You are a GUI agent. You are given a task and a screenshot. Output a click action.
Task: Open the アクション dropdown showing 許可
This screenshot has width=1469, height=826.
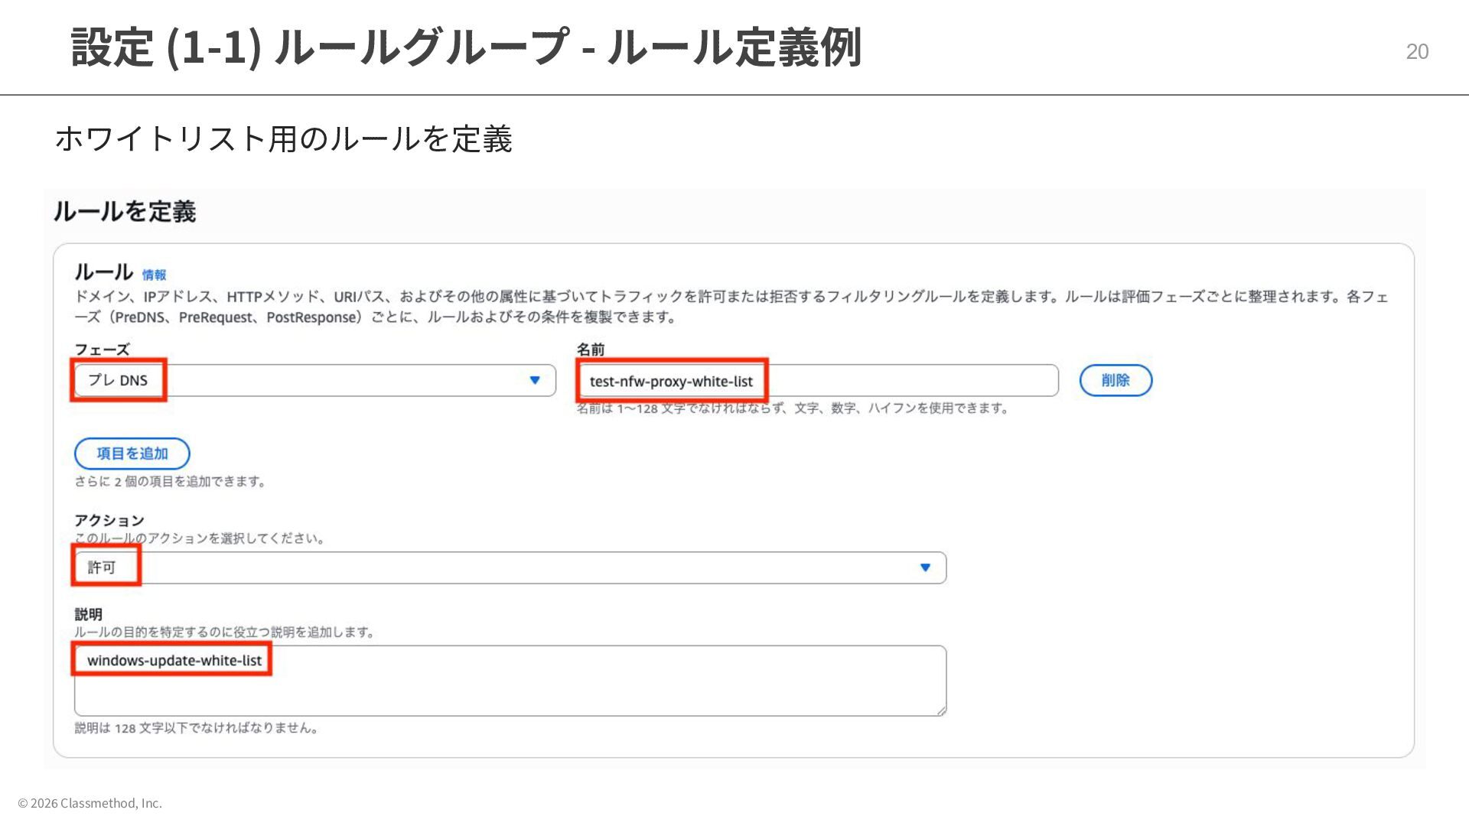510,567
